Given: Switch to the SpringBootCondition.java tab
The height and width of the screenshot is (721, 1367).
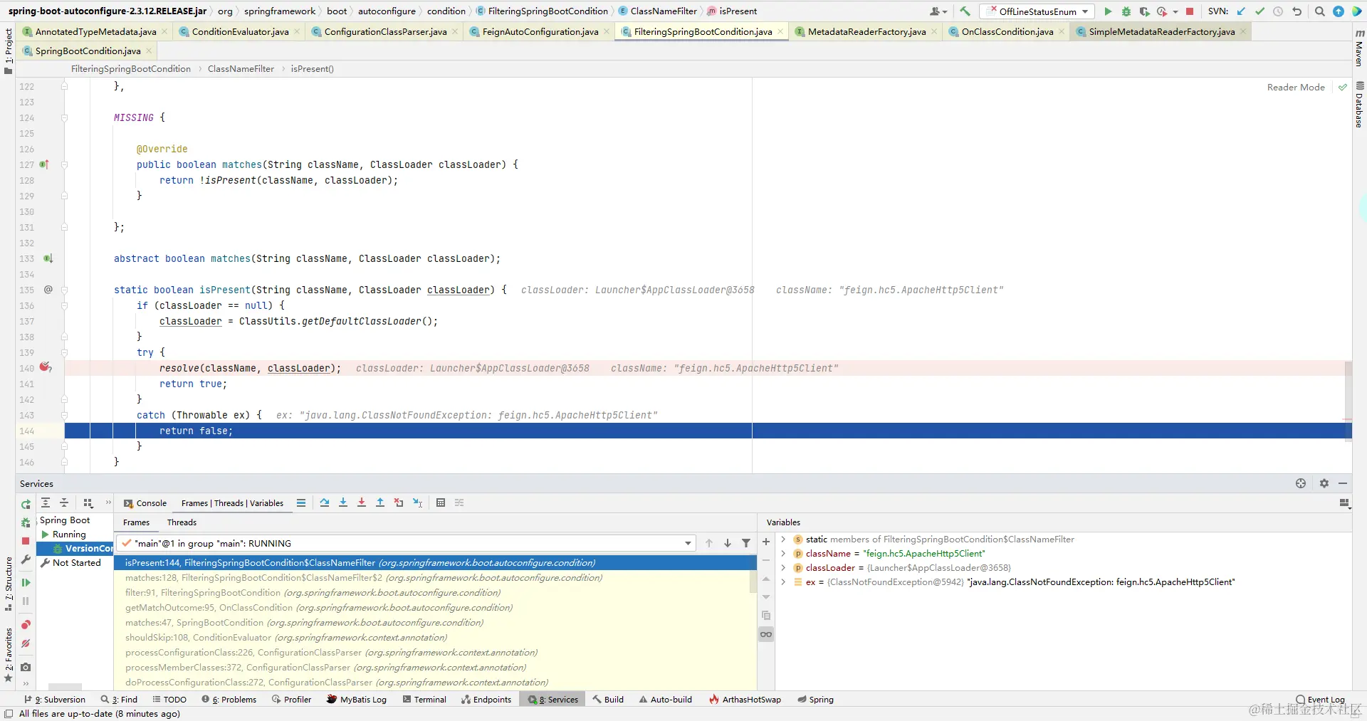Looking at the screenshot, I should (88, 51).
